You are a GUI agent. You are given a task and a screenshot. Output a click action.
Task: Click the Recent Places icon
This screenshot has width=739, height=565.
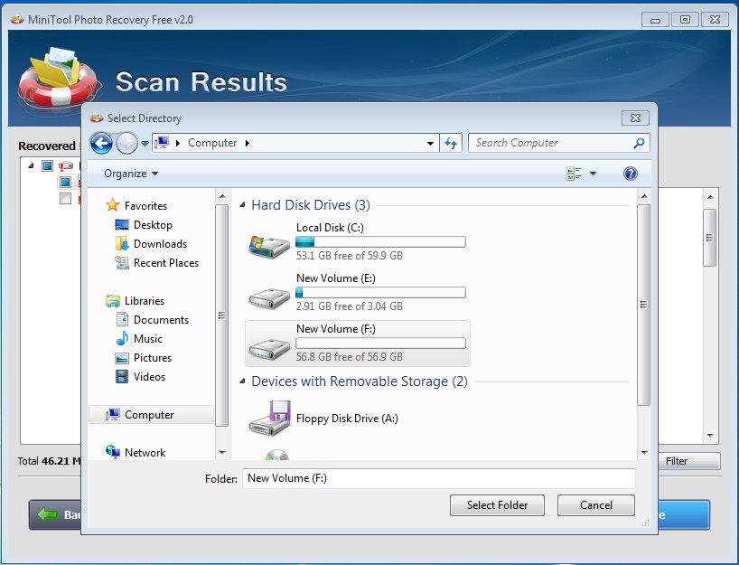122,263
